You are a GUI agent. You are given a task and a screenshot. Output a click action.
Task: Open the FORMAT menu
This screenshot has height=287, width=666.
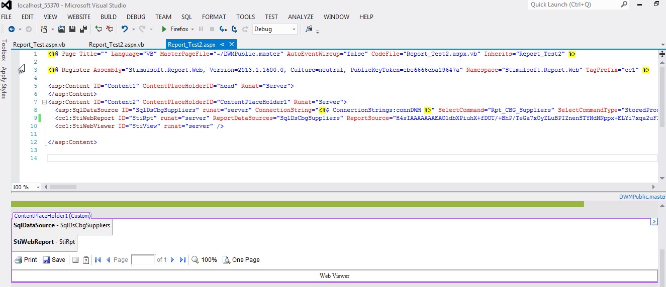click(x=214, y=17)
